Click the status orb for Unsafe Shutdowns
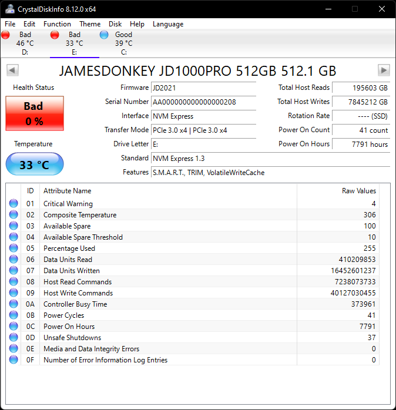 (x=14, y=337)
